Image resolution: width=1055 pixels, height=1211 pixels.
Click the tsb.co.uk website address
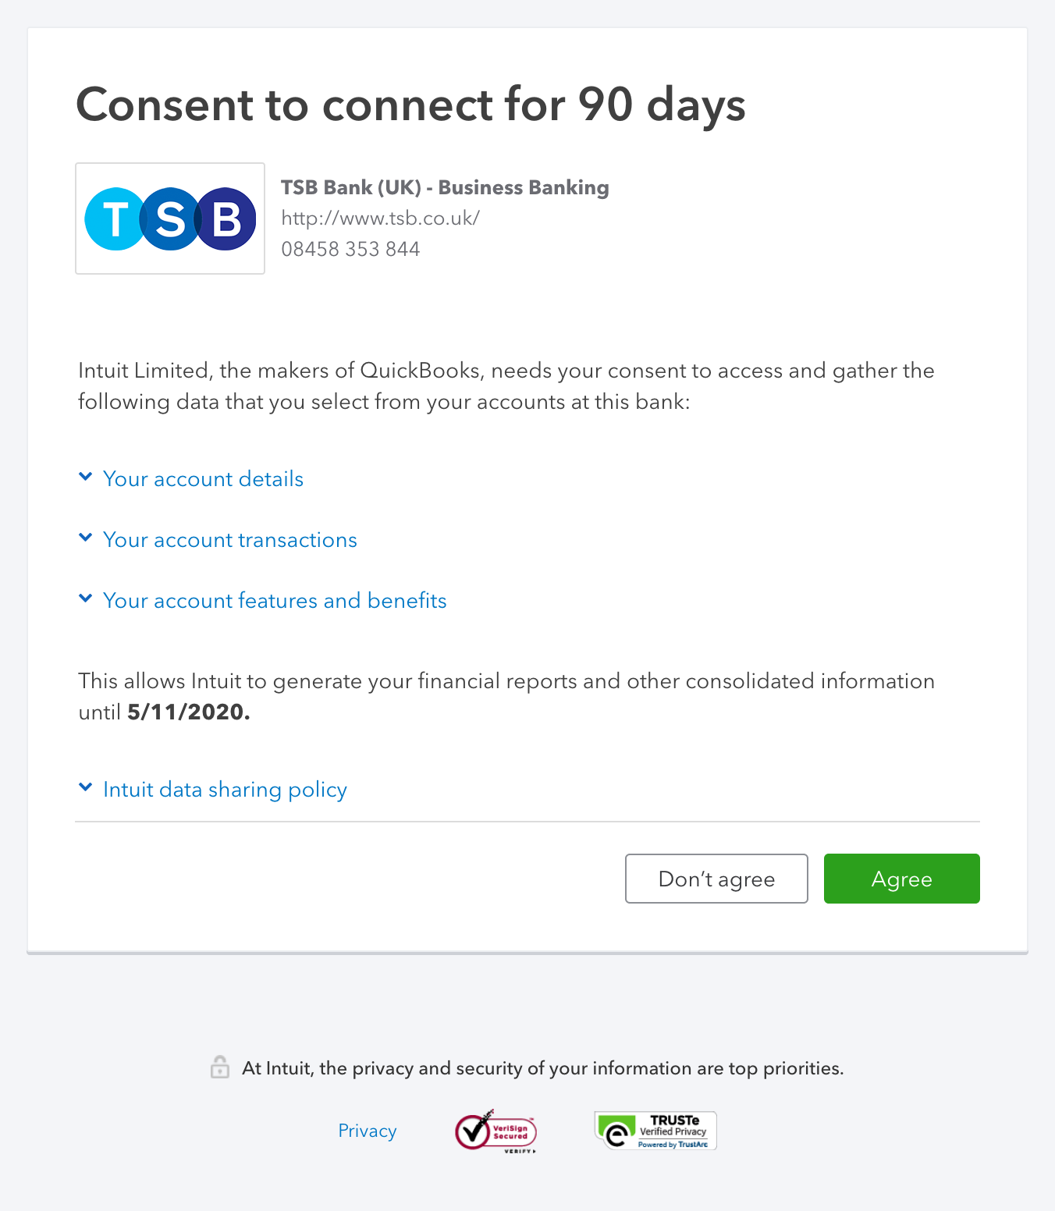point(380,218)
